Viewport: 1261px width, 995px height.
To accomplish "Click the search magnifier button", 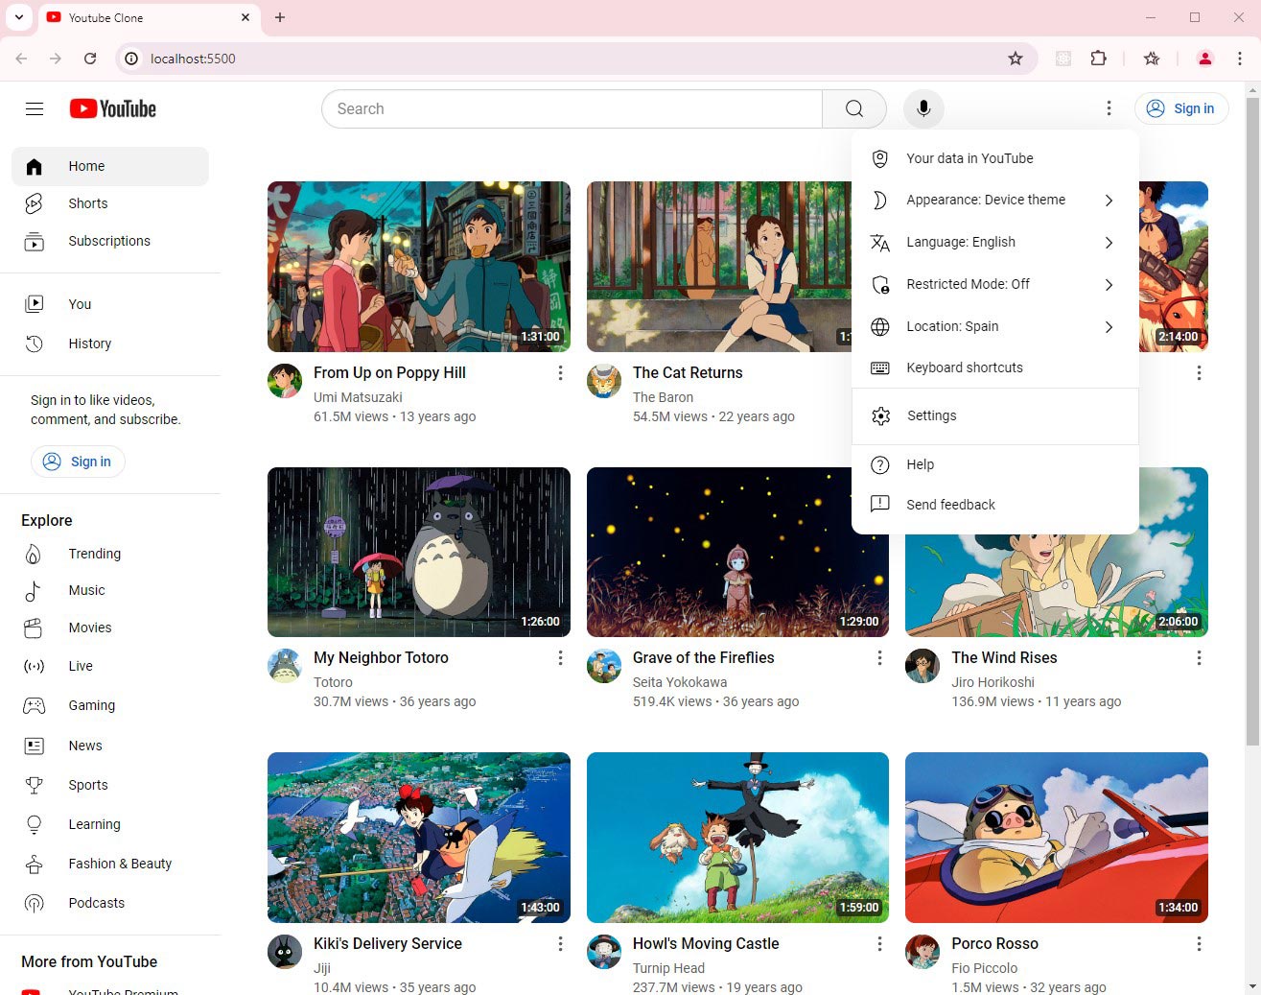I will [854, 108].
